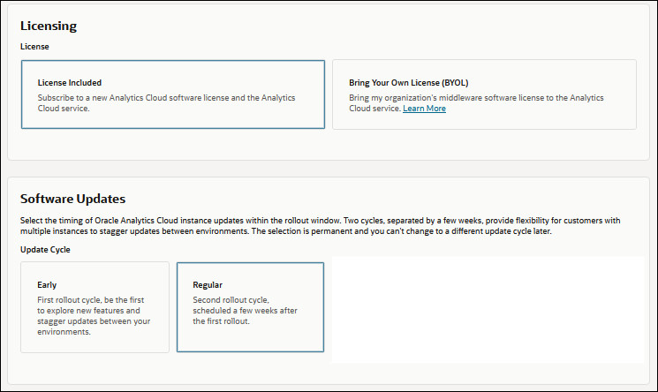Click the blank area beside Regular card

point(486,309)
